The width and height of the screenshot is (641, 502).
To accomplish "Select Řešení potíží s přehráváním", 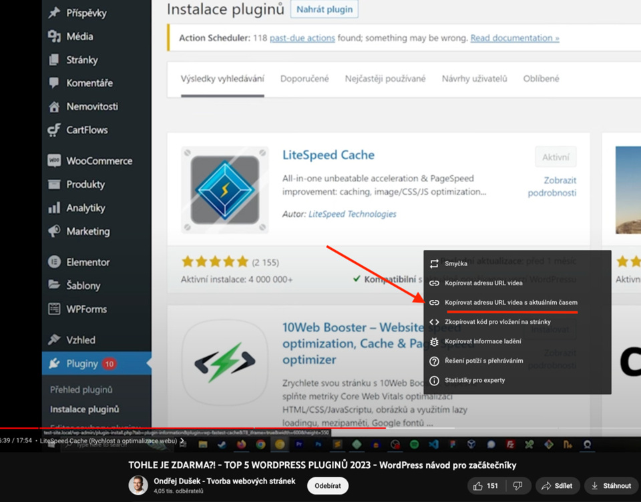I will point(517,361).
